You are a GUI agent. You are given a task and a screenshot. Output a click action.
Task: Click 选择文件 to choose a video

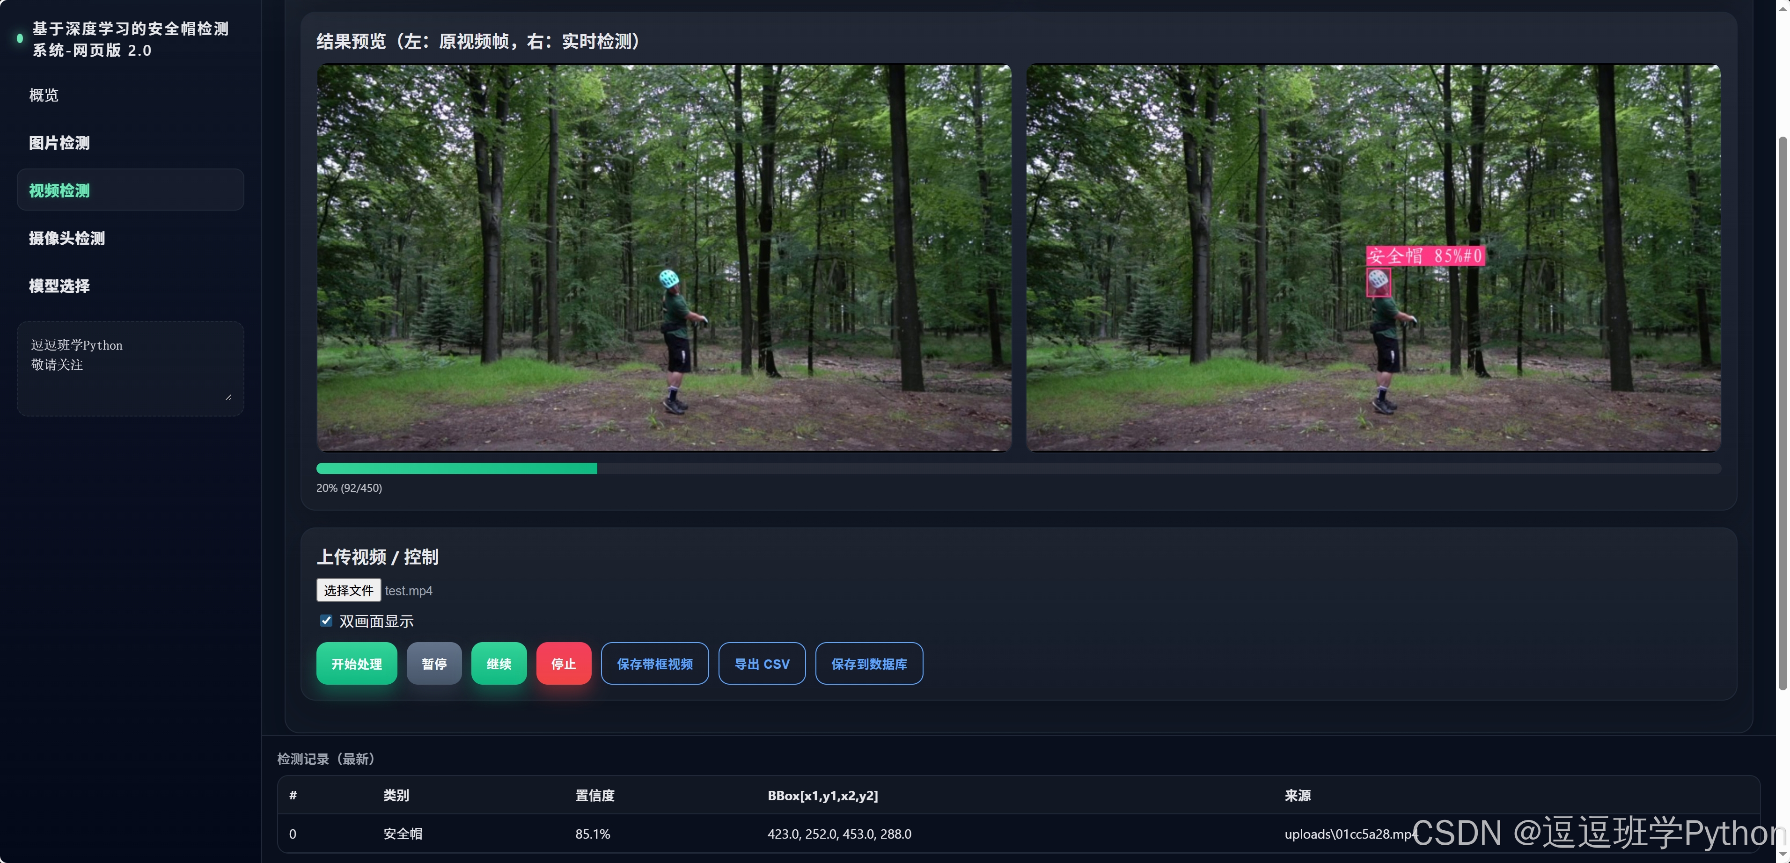point(348,590)
